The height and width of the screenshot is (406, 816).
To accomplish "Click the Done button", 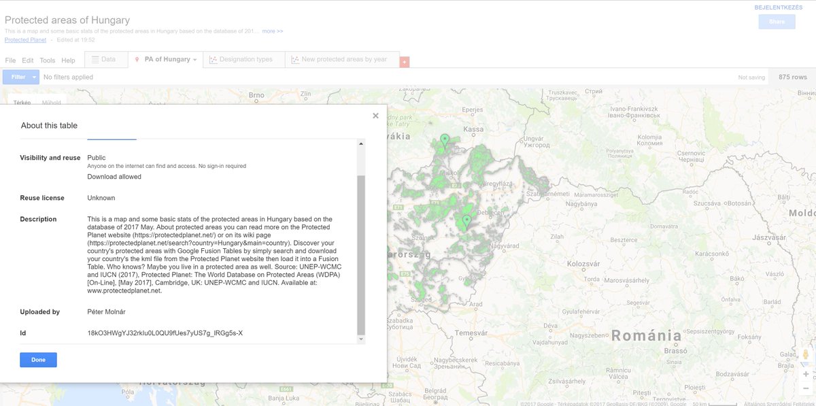I will point(38,360).
